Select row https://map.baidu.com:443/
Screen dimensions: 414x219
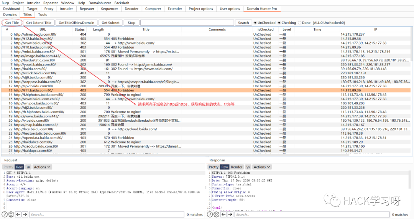[206, 125]
